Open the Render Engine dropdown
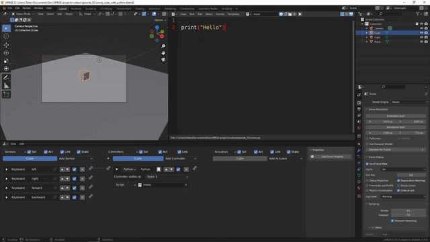The height and width of the screenshot is (242, 430). coord(409,102)
